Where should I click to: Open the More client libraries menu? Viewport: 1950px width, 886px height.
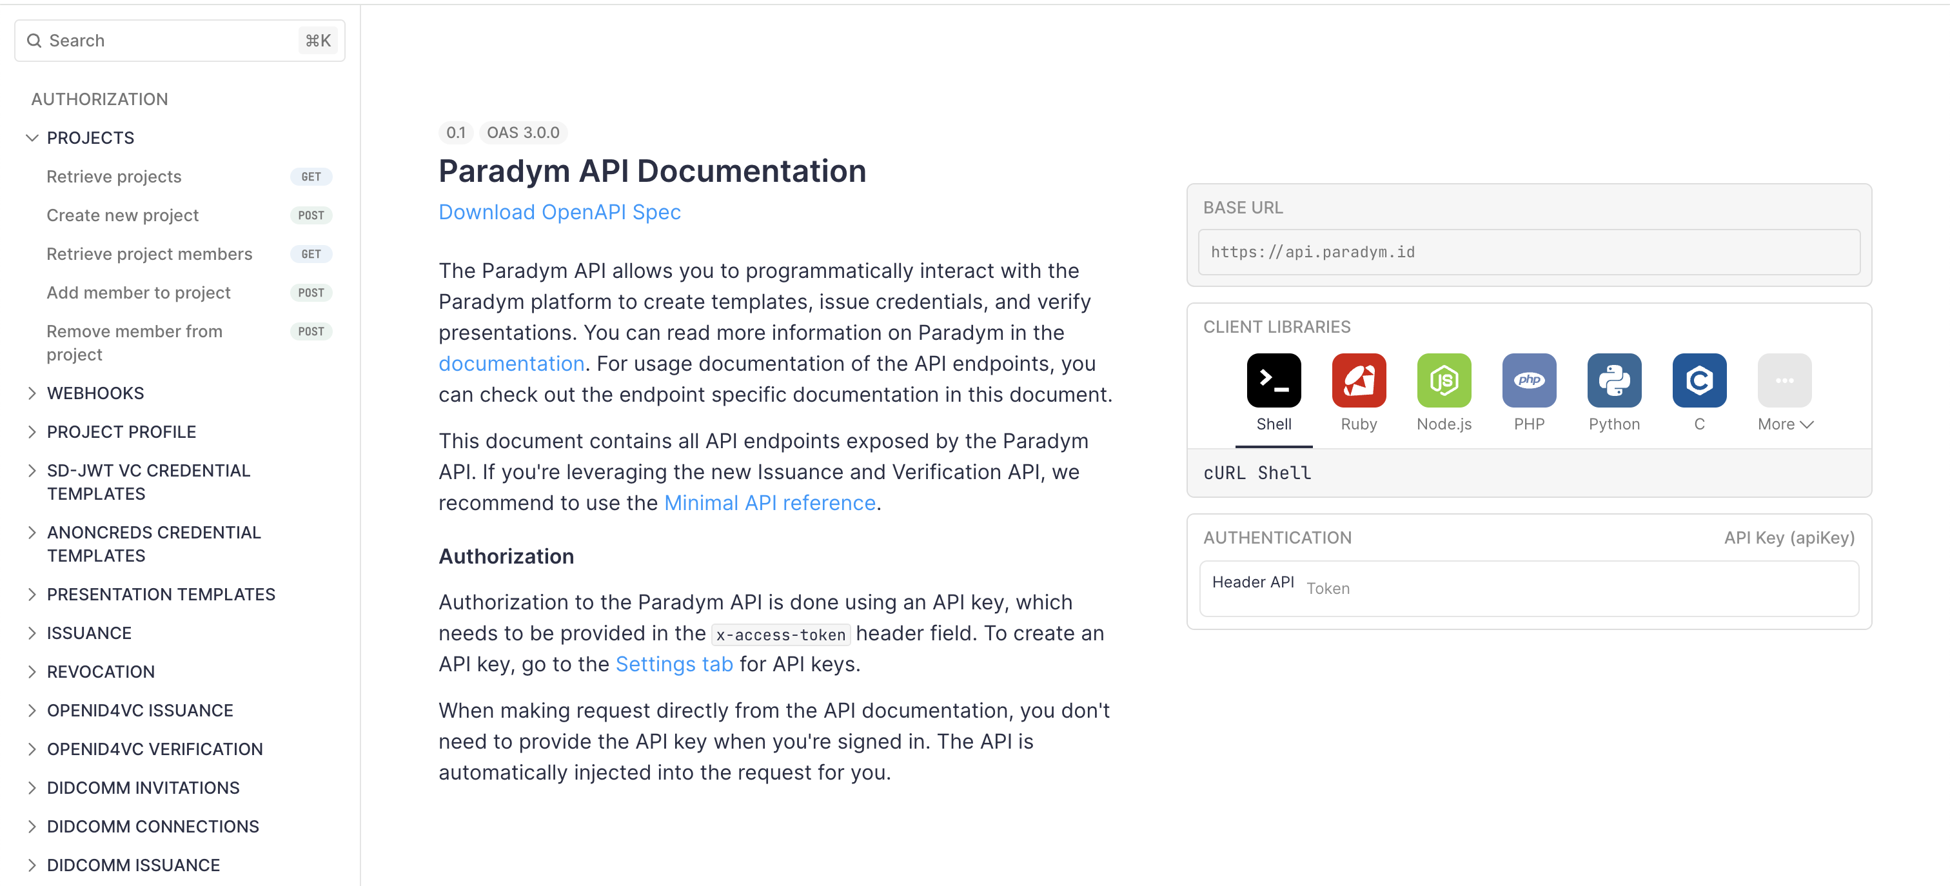(1784, 393)
